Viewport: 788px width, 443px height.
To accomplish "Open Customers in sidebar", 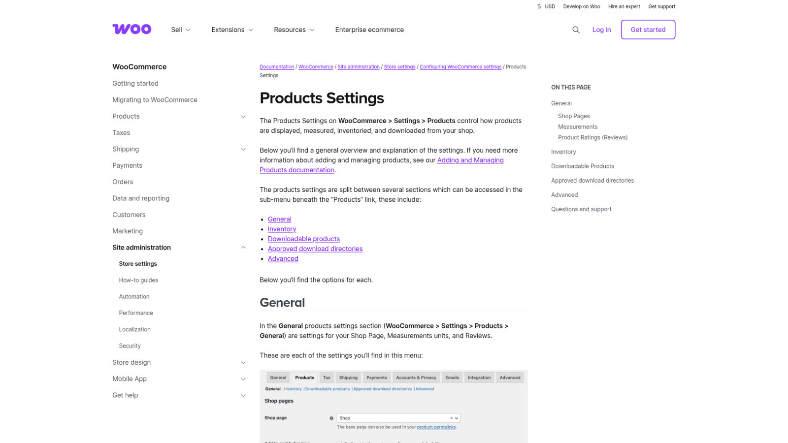I will coord(129,215).
